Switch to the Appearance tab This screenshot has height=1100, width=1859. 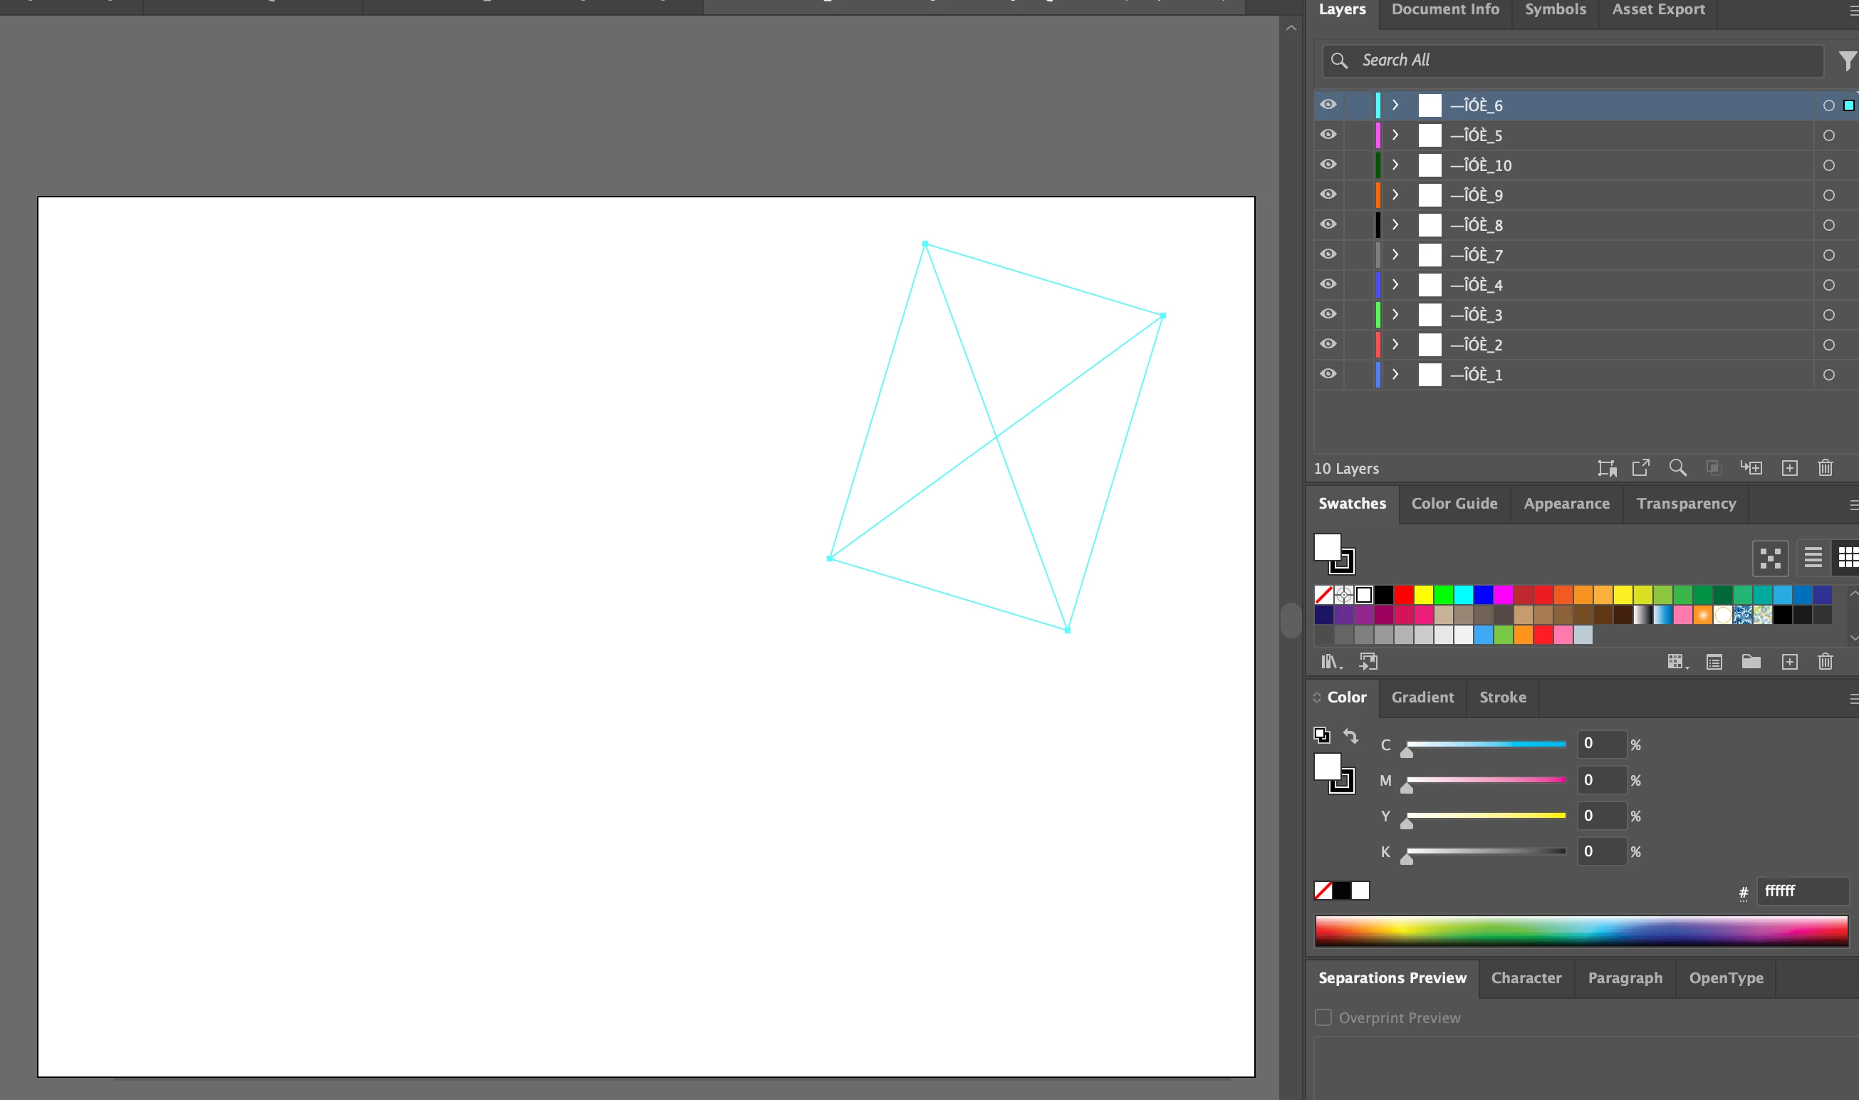click(x=1566, y=504)
